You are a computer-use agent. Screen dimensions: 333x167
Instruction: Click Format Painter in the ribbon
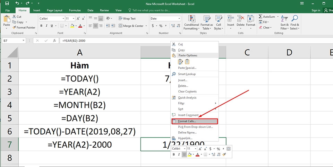click(x=24, y=27)
